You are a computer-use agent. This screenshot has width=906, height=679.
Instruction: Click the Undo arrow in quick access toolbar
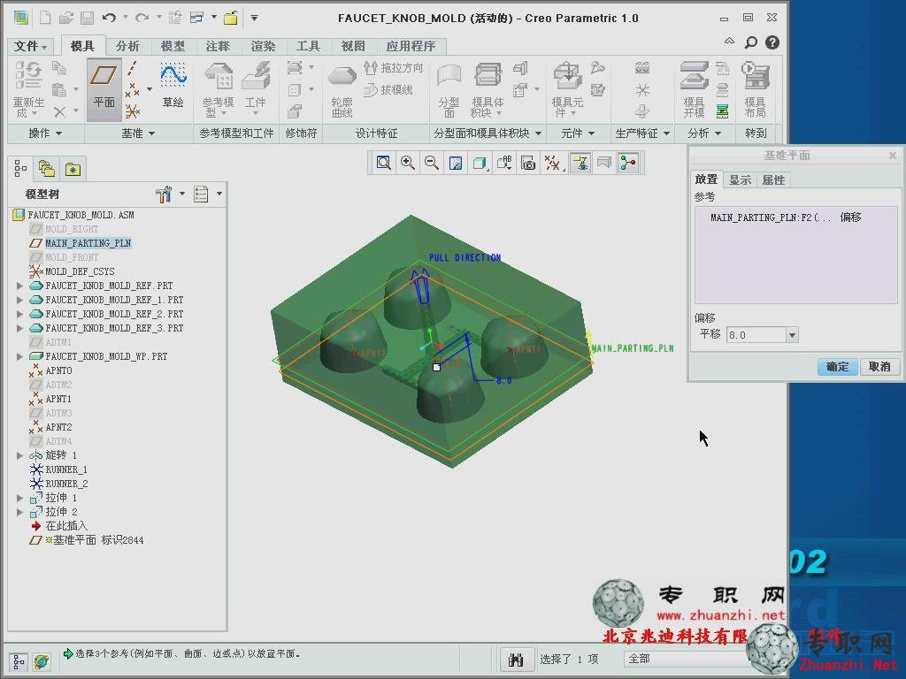pos(109,18)
